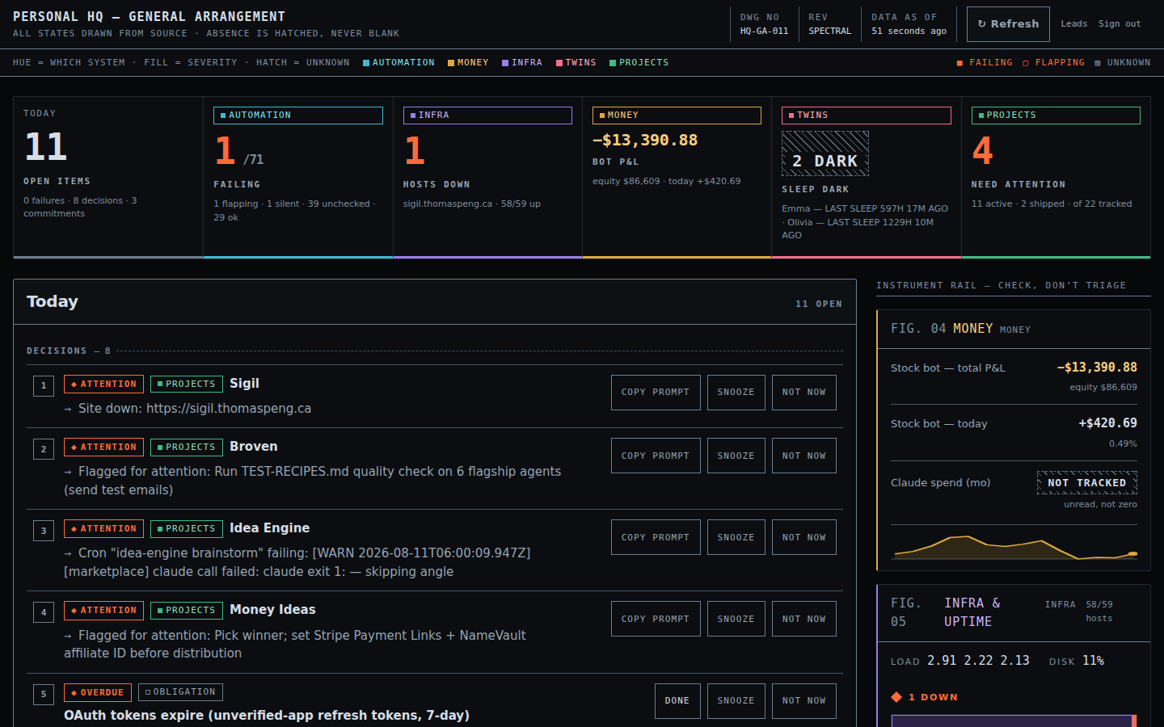Snooze the Broven decision
Screen dimensions: 1164x727
click(736, 456)
